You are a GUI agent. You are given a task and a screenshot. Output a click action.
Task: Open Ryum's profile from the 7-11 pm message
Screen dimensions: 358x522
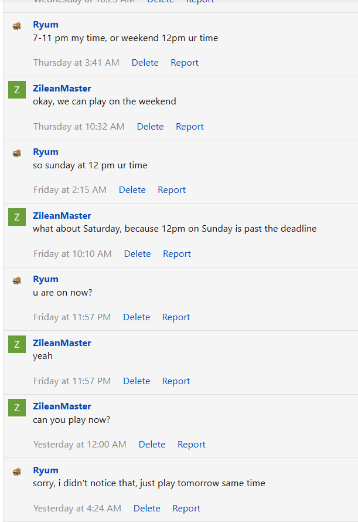pyautogui.click(x=46, y=25)
